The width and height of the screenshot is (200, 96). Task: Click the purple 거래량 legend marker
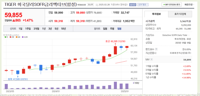(134, 83)
